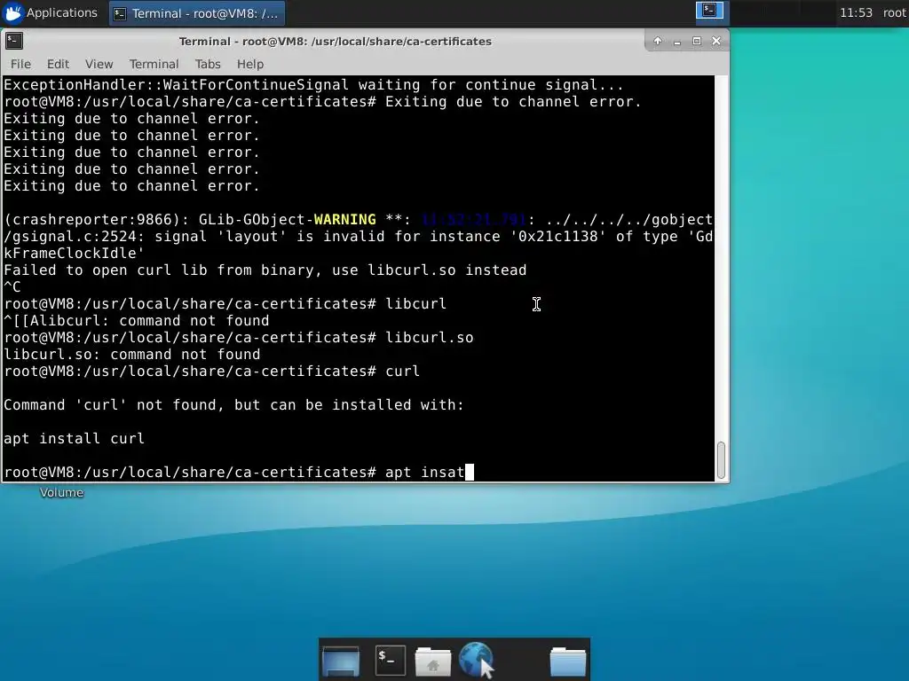Click 'Failed to open curl lib' line
Image resolution: width=909 pixels, height=681 pixels.
point(265,270)
